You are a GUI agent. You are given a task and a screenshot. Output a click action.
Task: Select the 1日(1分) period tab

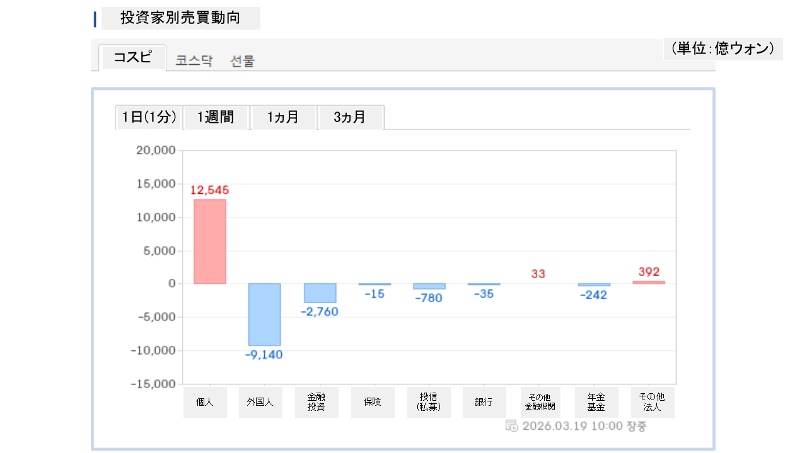click(x=149, y=117)
